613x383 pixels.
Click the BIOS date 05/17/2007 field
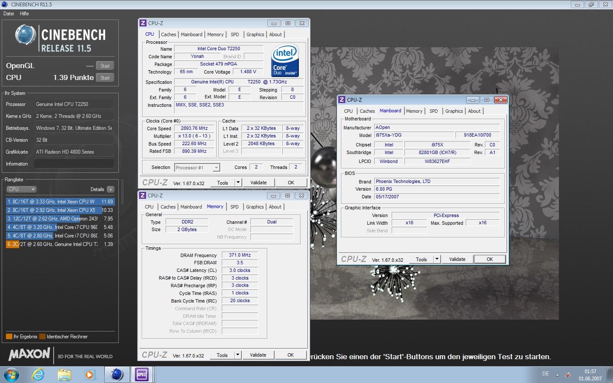[437, 197]
